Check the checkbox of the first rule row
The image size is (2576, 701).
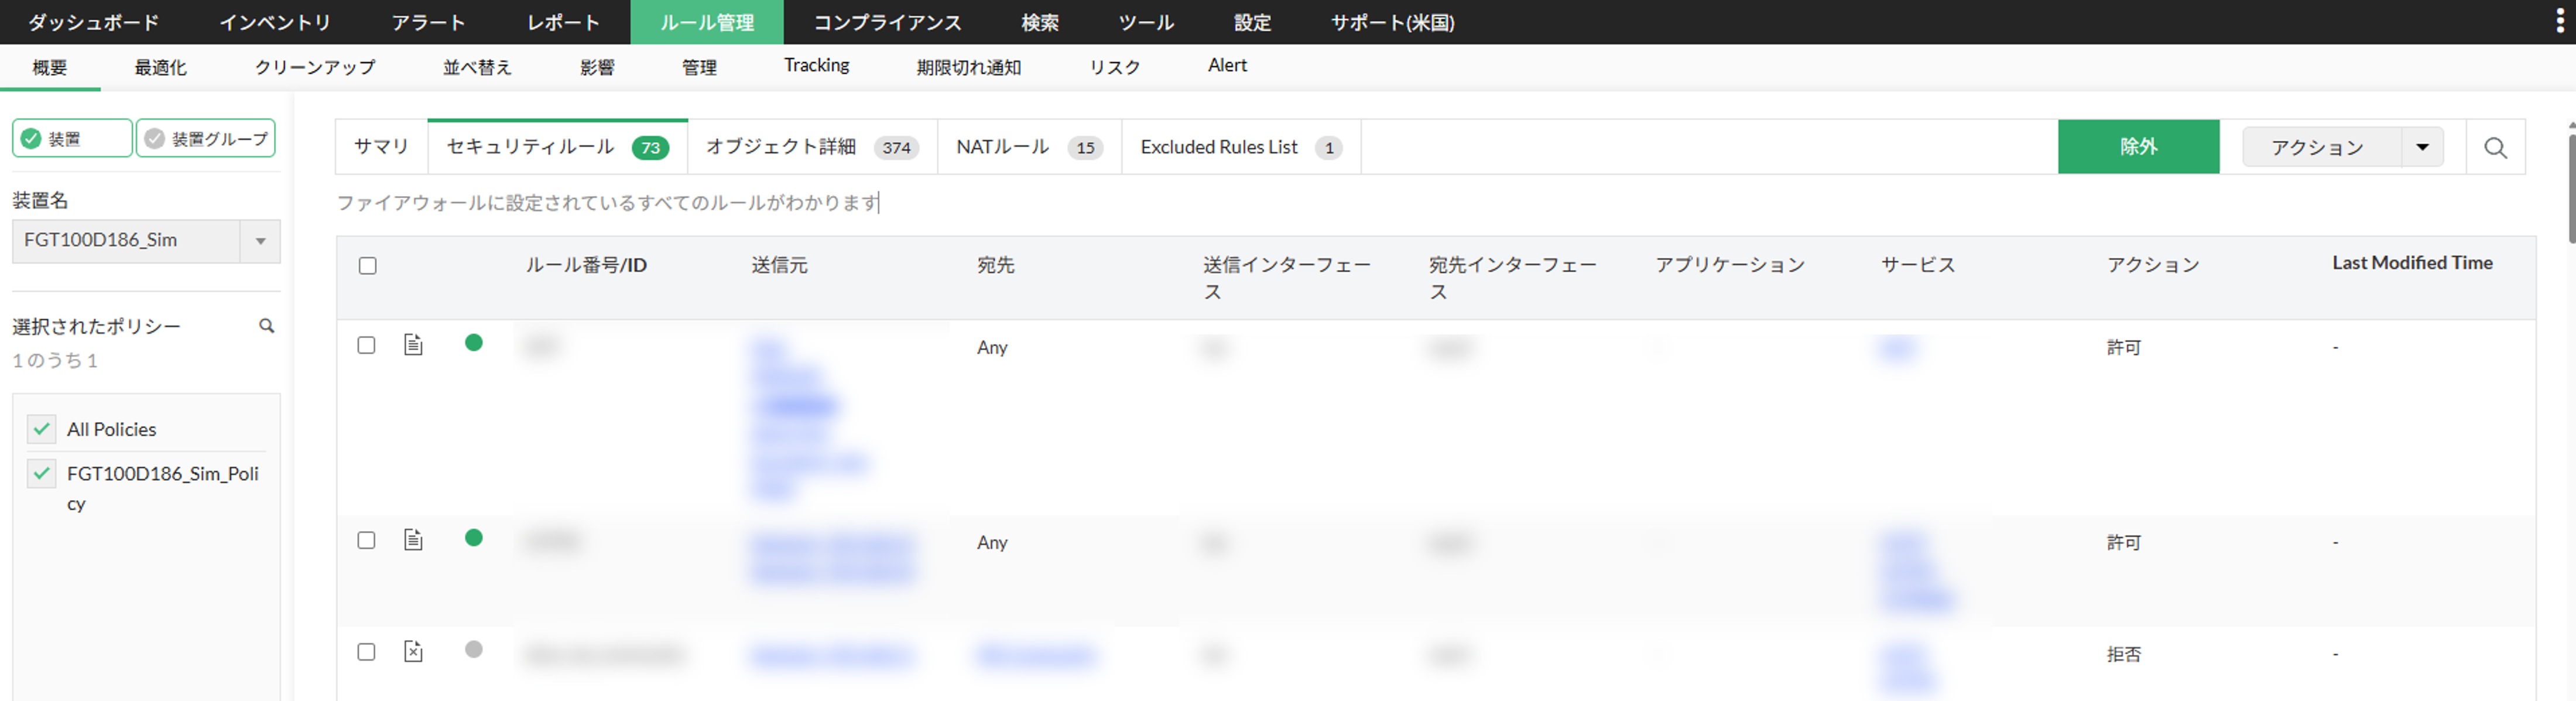coord(366,345)
